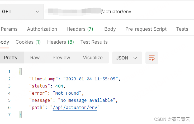
Task: Click line number 1 in the gutter
Action: (x=9, y=72)
